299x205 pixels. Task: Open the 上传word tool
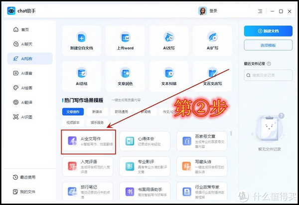[x=125, y=38]
